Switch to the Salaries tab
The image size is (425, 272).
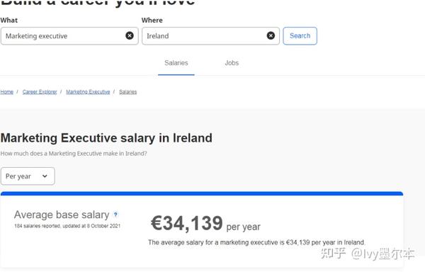pyautogui.click(x=176, y=63)
